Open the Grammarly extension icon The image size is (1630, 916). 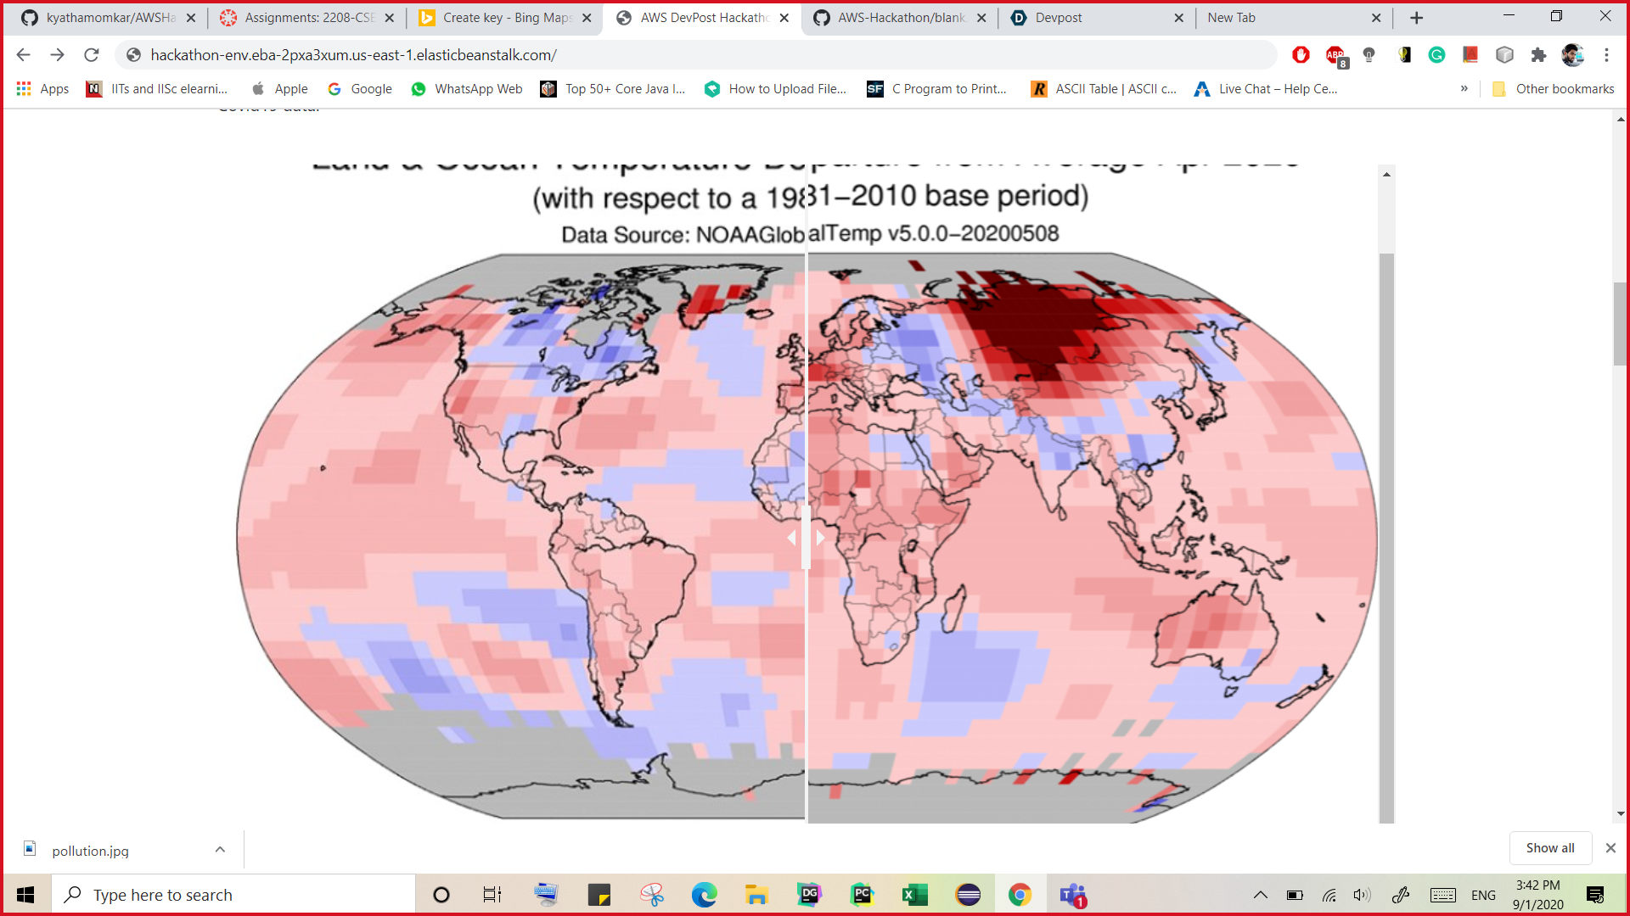[x=1436, y=55]
